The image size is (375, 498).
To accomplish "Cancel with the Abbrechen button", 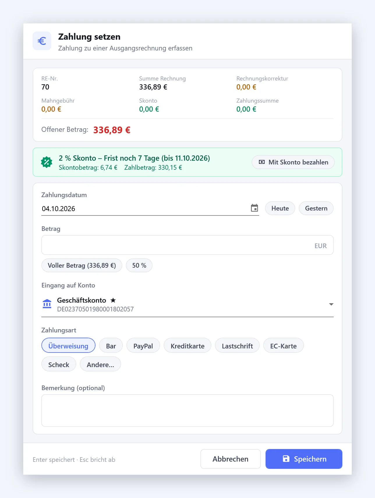I will 231,459.
